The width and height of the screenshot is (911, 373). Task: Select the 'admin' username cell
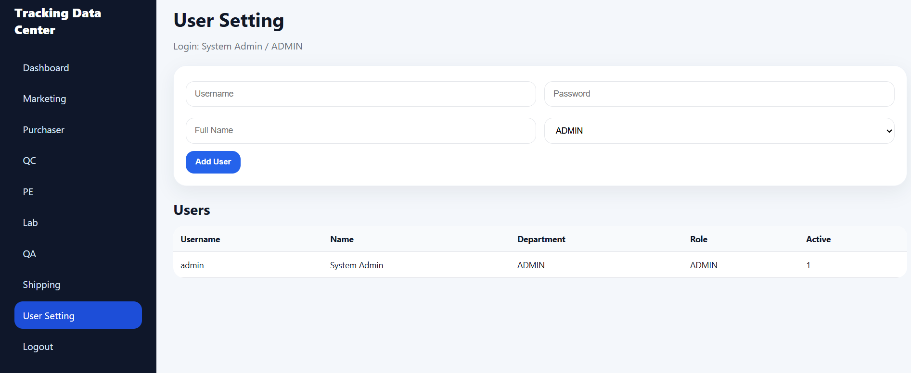[192, 265]
